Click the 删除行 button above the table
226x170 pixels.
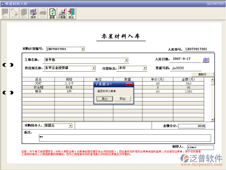[202, 74]
